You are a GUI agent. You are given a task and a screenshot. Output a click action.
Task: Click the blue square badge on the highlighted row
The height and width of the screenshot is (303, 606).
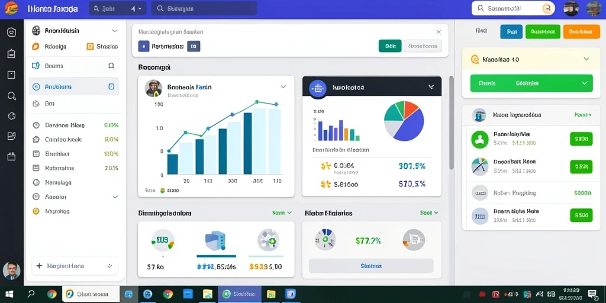point(111,86)
